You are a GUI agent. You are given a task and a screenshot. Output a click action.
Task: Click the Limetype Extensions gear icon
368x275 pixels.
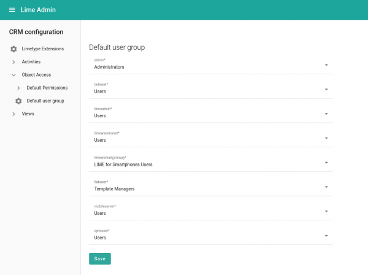pyautogui.click(x=13, y=48)
